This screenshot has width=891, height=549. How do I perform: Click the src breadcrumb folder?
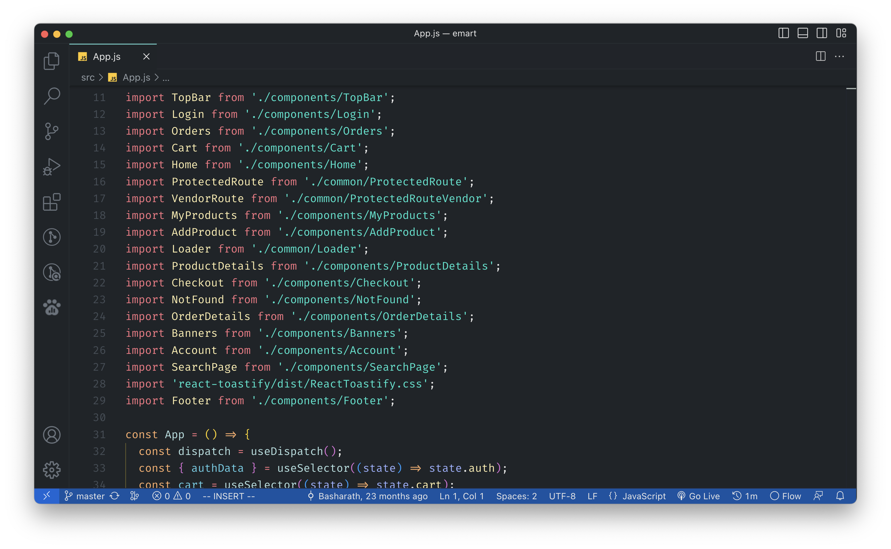coord(88,78)
